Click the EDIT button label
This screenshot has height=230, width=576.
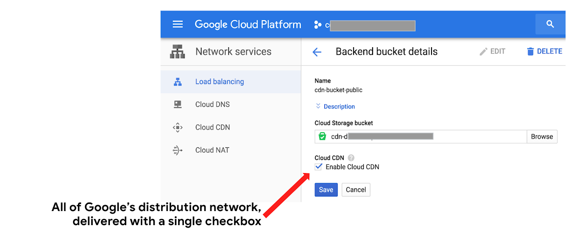pyautogui.click(x=498, y=52)
